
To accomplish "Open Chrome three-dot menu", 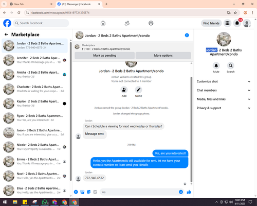I will pyautogui.click(x=252, y=13).
